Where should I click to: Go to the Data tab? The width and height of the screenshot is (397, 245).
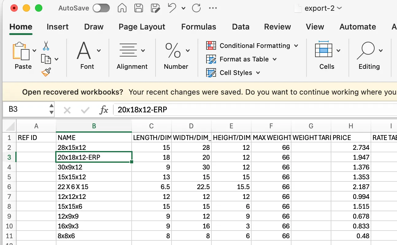tap(241, 27)
